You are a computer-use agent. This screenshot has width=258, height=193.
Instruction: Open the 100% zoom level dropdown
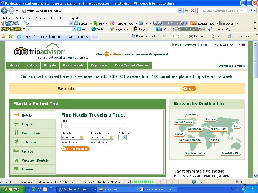[251, 182]
